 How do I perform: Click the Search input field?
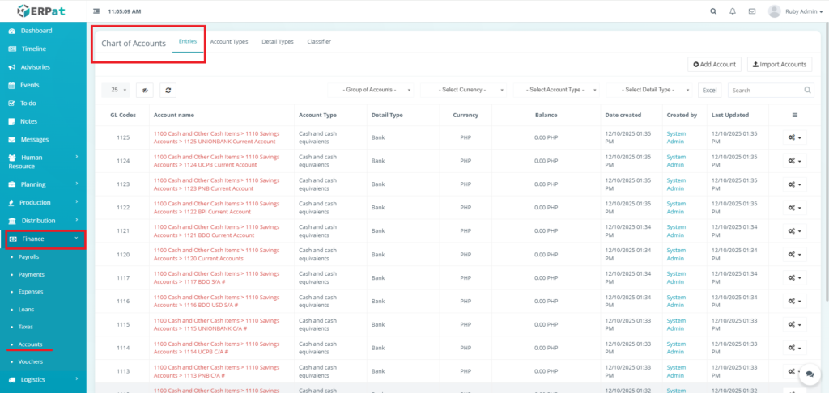point(765,91)
